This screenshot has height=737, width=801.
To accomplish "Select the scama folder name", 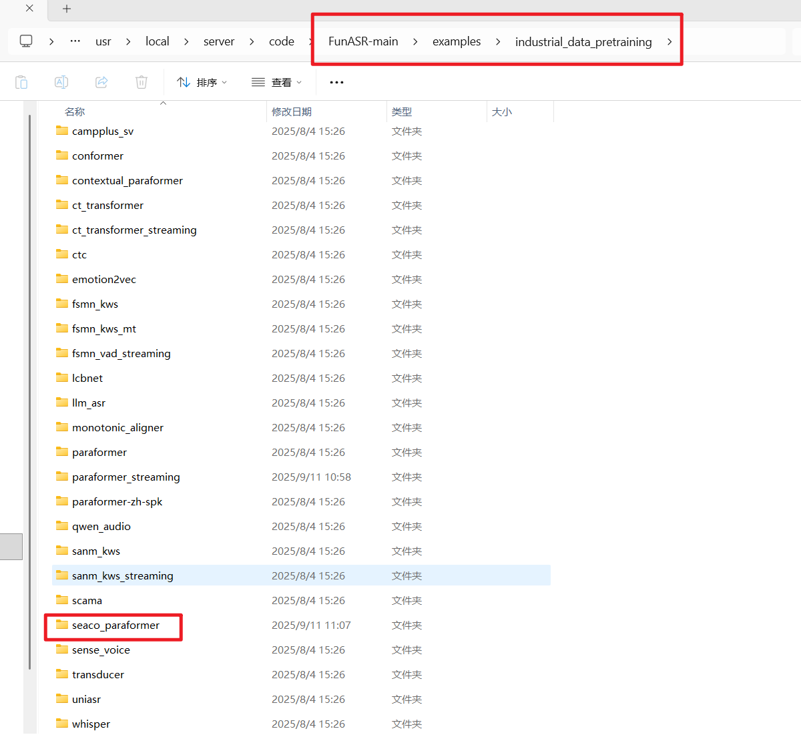I will click(x=87, y=600).
